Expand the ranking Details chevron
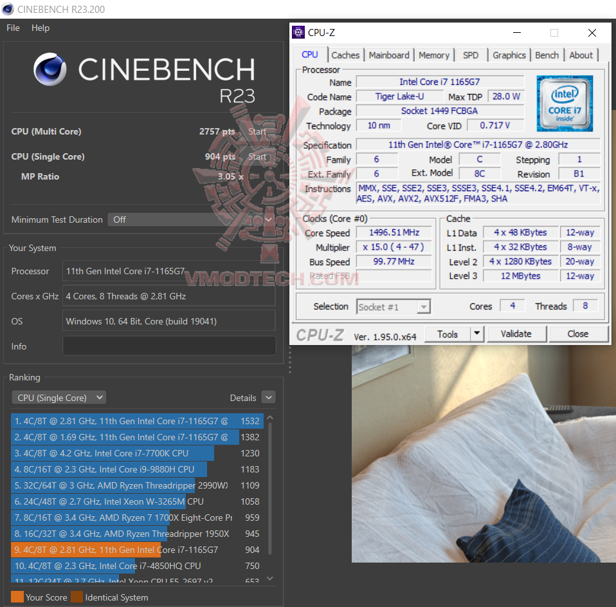Viewport: 616px width, 607px height. (269, 398)
